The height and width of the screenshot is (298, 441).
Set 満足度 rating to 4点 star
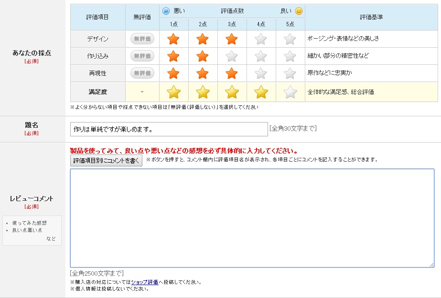tap(261, 92)
